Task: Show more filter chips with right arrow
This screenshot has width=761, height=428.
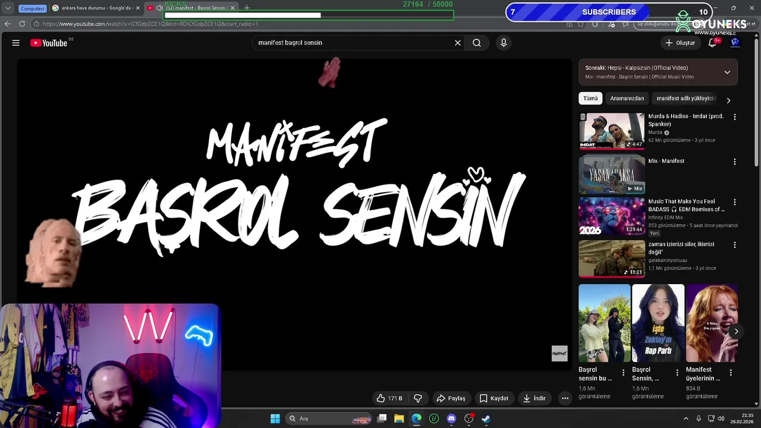Action: [x=728, y=100]
